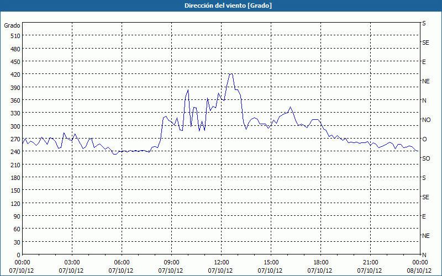Pick the 390 tick label on the y-axis

[x=16, y=88]
